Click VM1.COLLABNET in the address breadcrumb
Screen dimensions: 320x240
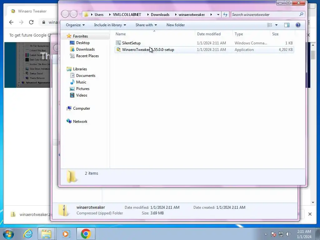(127, 14)
